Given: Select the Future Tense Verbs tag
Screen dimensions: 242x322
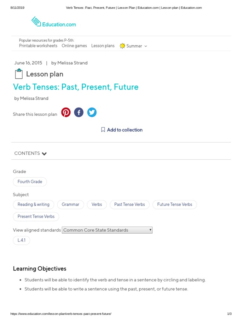Looking at the screenshot, I should tap(175, 204).
